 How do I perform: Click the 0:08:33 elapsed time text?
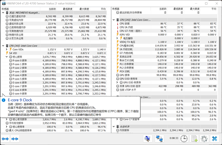click(x=174, y=138)
